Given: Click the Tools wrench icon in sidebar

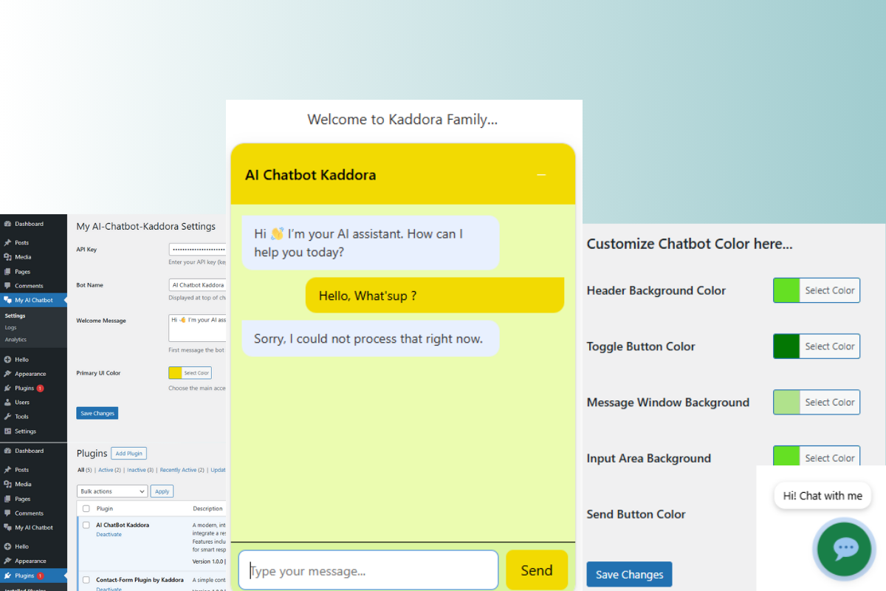Looking at the screenshot, I should [7, 417].
